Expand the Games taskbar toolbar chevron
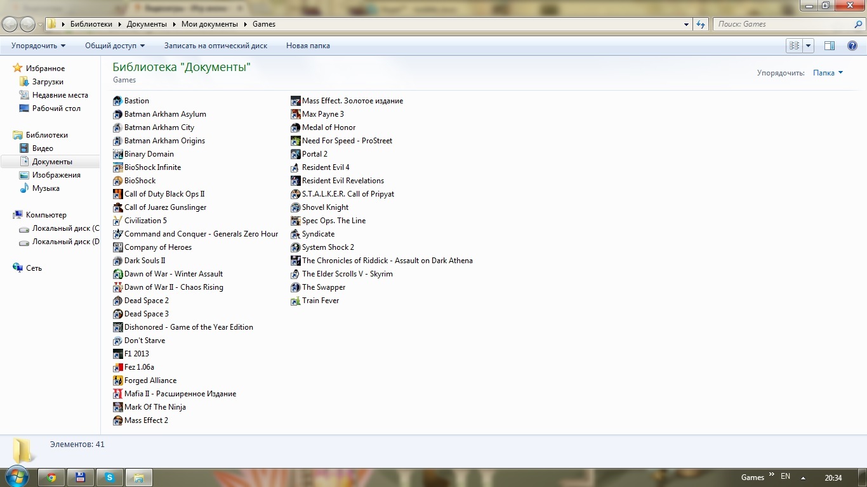The height and width of the screenshot is (487, 867). pos(772,474)
